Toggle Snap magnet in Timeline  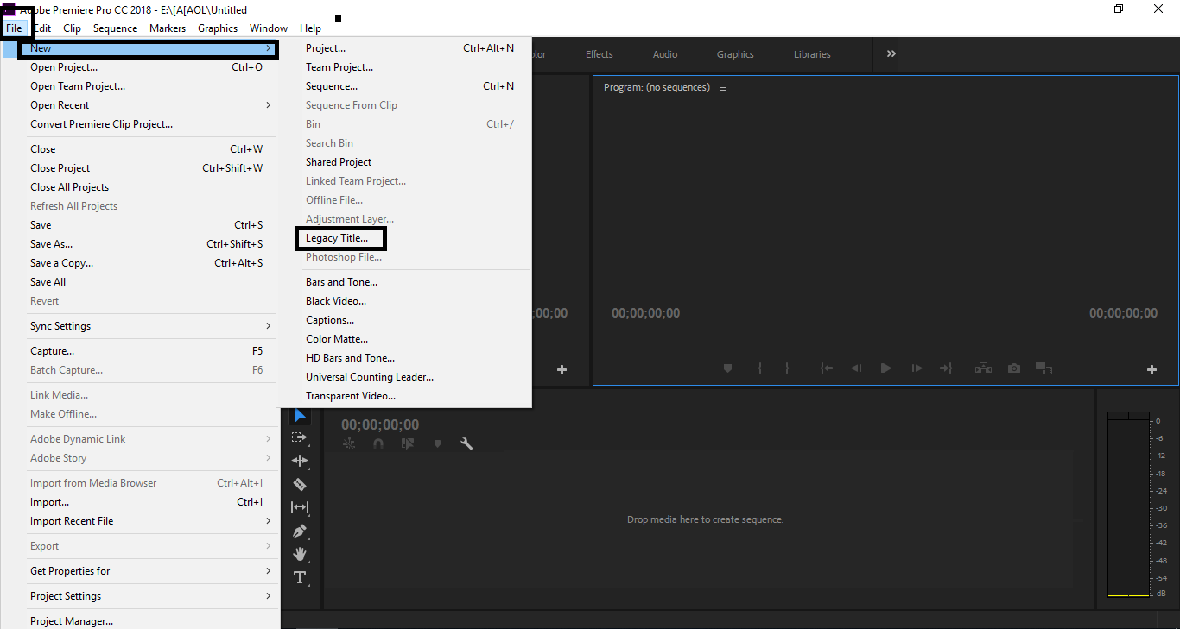pyautogui.click(x=377, y=443)
